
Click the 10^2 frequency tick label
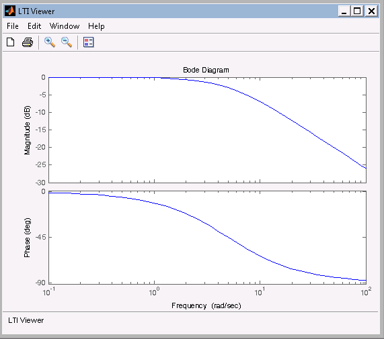pyautogui.click(x=366, y=291)
